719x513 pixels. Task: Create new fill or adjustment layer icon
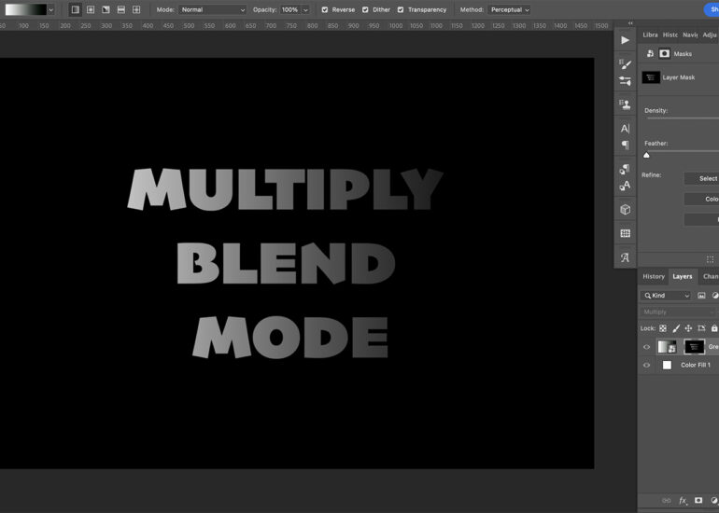[x=714, y=501]
